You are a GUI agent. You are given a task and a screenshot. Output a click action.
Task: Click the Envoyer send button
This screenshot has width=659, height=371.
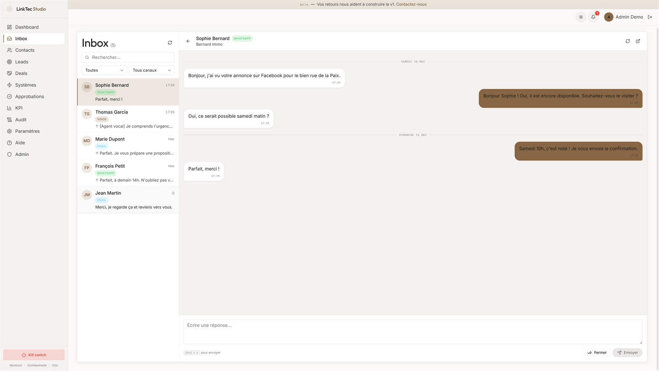pyautogui.click(x=628, y=353)
